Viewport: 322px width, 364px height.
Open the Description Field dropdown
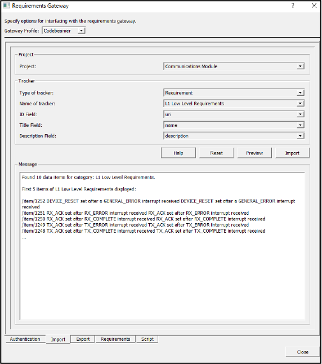point(234,136)
